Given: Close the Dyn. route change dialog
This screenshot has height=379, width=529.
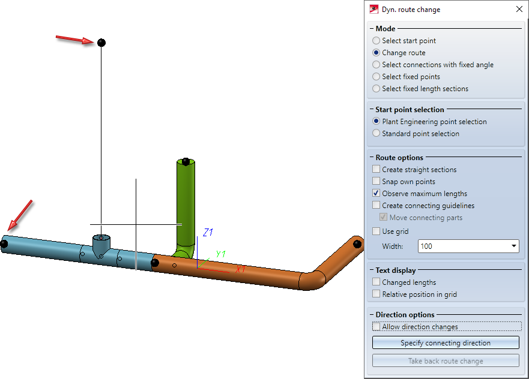Looking at the screenshot, I should point(519,9).
